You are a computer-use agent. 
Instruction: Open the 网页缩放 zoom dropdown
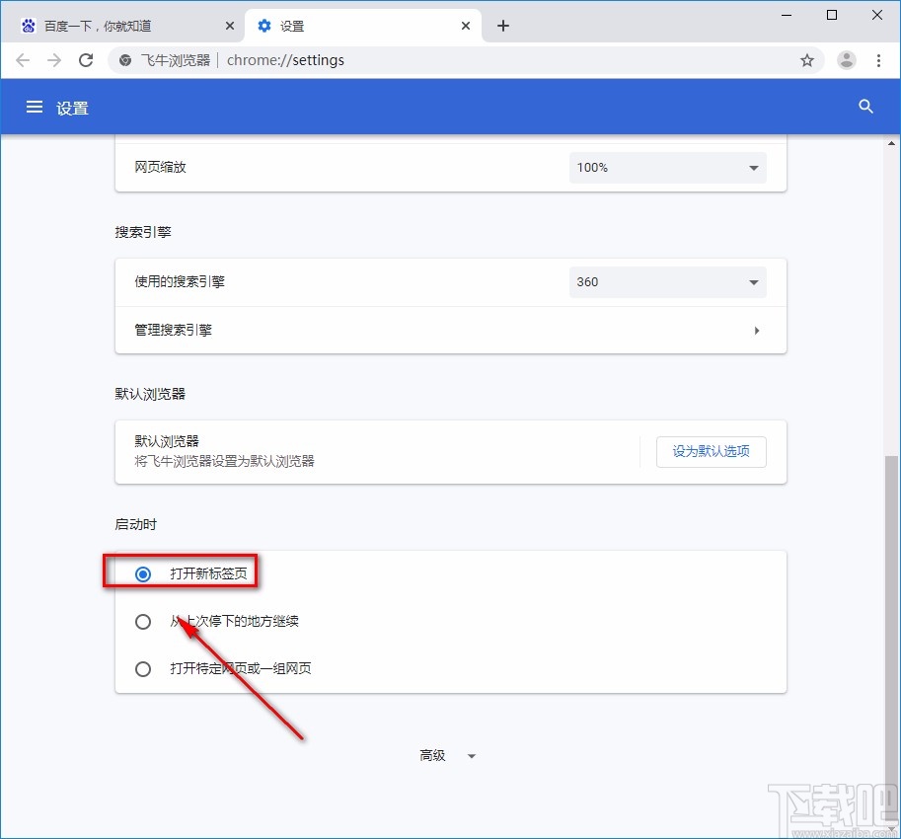[667, 168]
